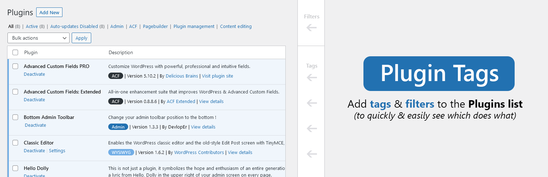View details of Classic Editor
Viewport: 548px width, 177px height.
[x=240, y=153]
